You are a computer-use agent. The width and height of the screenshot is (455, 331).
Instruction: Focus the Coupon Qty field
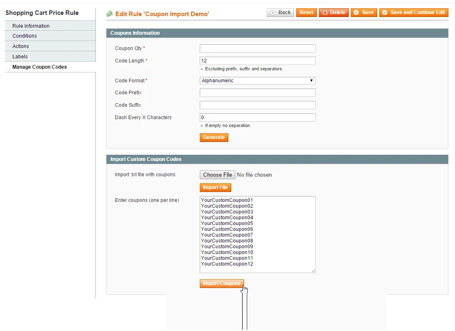click(257, 48)
